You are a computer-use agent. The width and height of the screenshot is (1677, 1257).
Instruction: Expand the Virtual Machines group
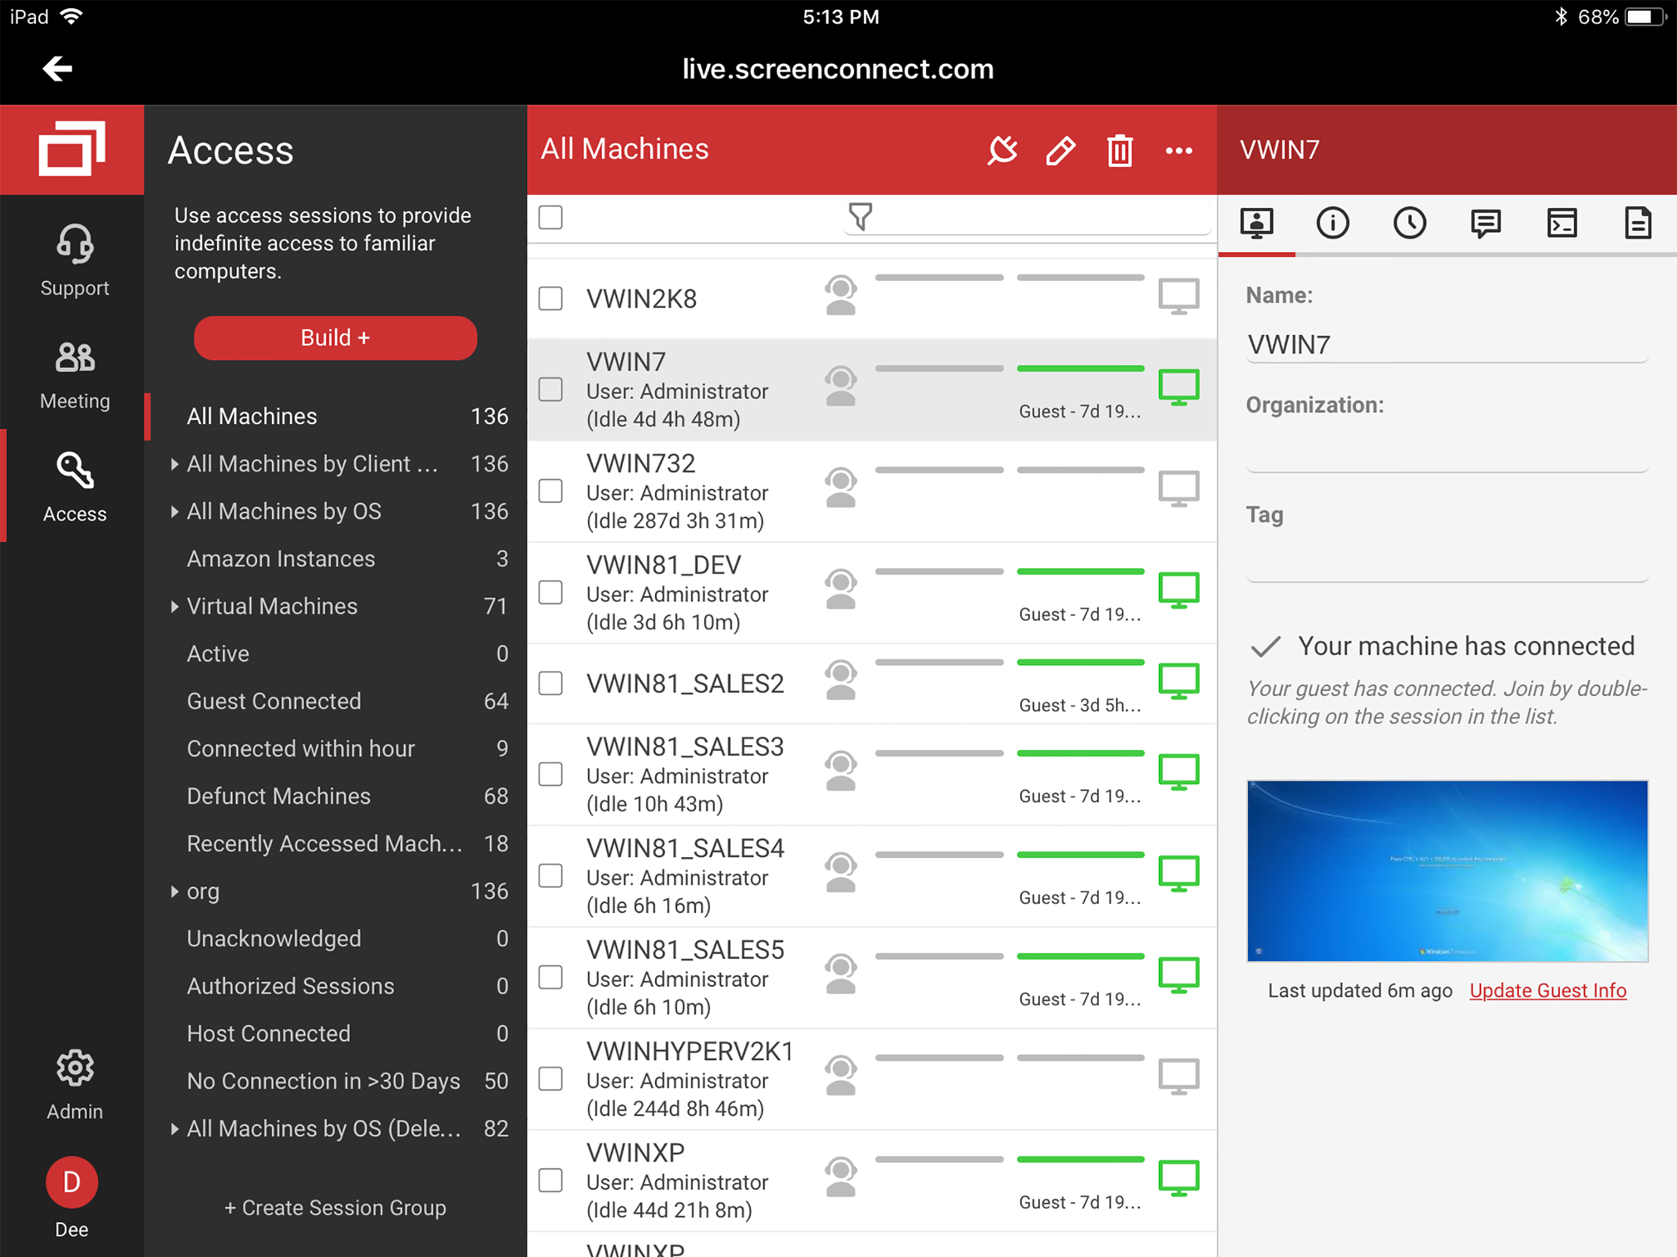[x=175, y=606]
